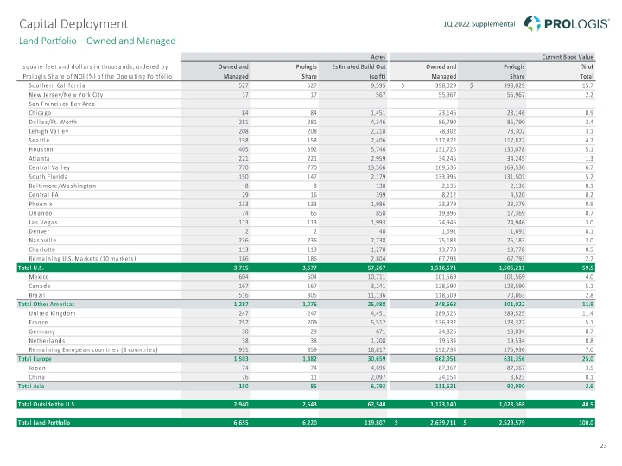Click the page number 23

point(603,446)
